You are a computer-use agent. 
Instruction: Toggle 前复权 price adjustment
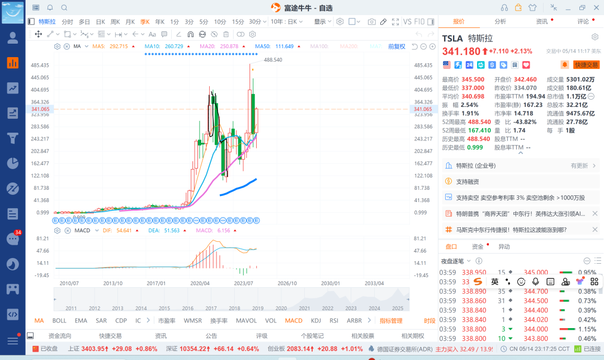pyautogui.click(x=397, y=46)
